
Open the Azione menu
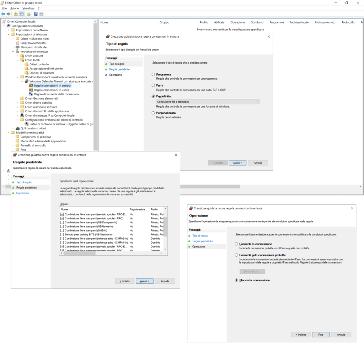(x=14, y=9)
